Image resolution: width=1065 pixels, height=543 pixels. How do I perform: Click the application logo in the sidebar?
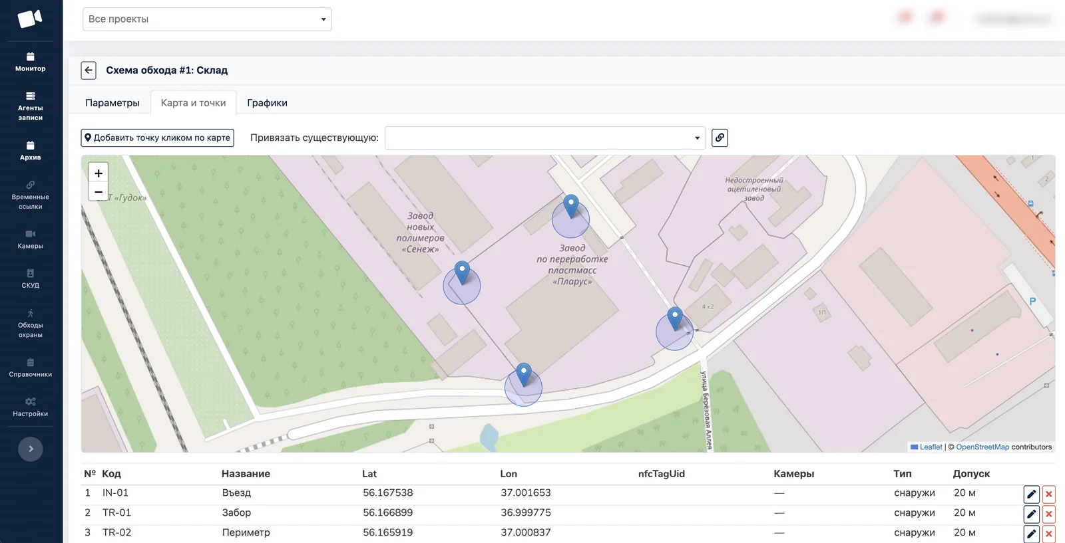tap(30, 19)
